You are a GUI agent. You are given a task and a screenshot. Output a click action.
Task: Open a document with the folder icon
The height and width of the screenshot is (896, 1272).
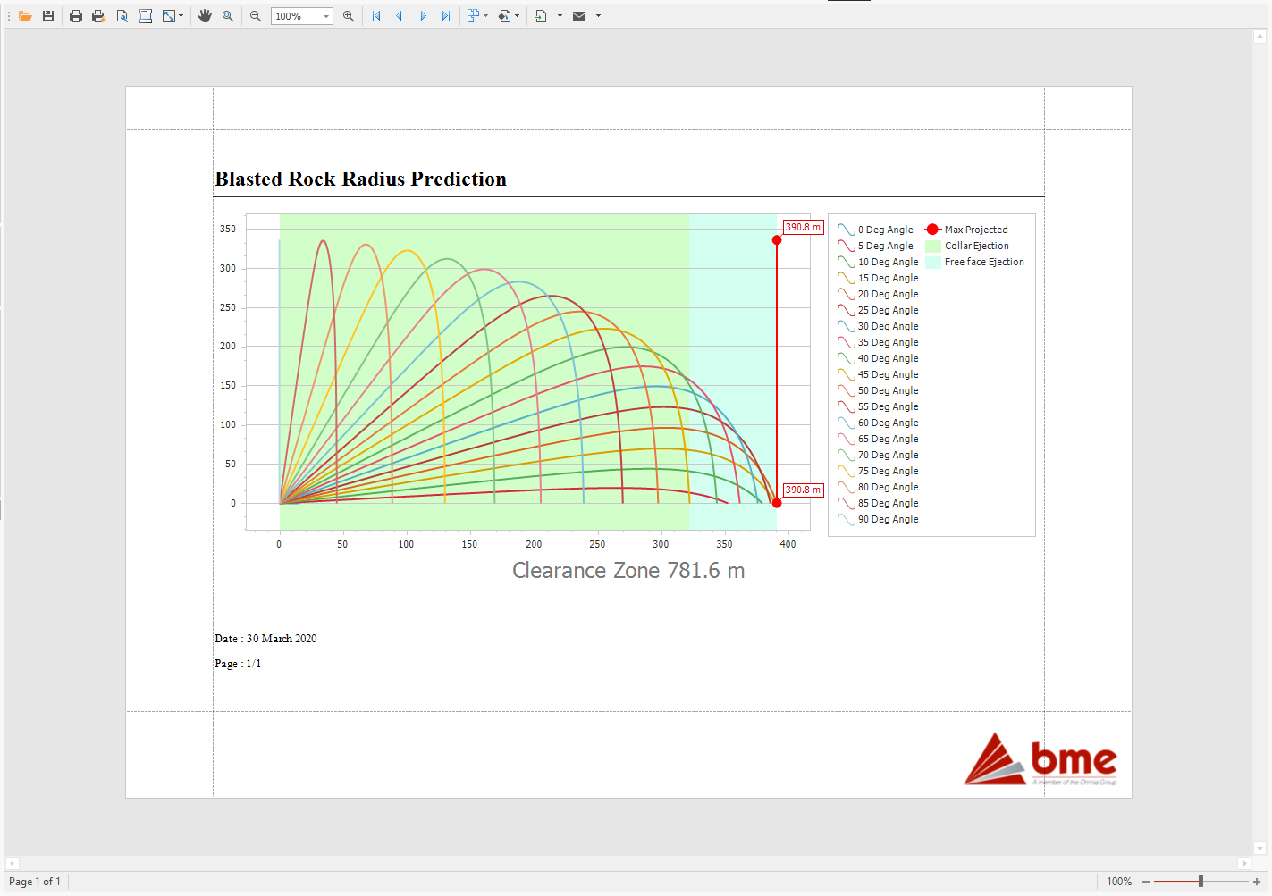pos(25,16)
